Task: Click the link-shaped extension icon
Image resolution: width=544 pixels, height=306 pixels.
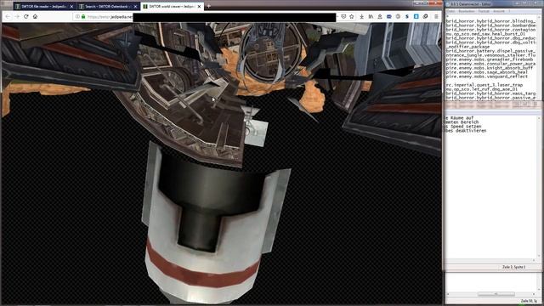Action: coord(425,16)
